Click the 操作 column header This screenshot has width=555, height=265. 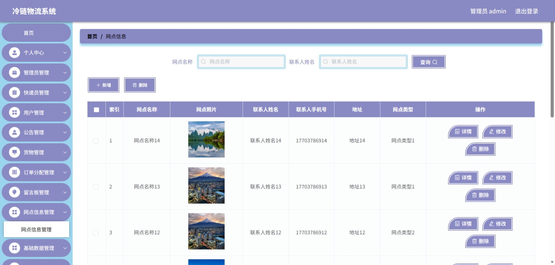[x=480, y=110]
